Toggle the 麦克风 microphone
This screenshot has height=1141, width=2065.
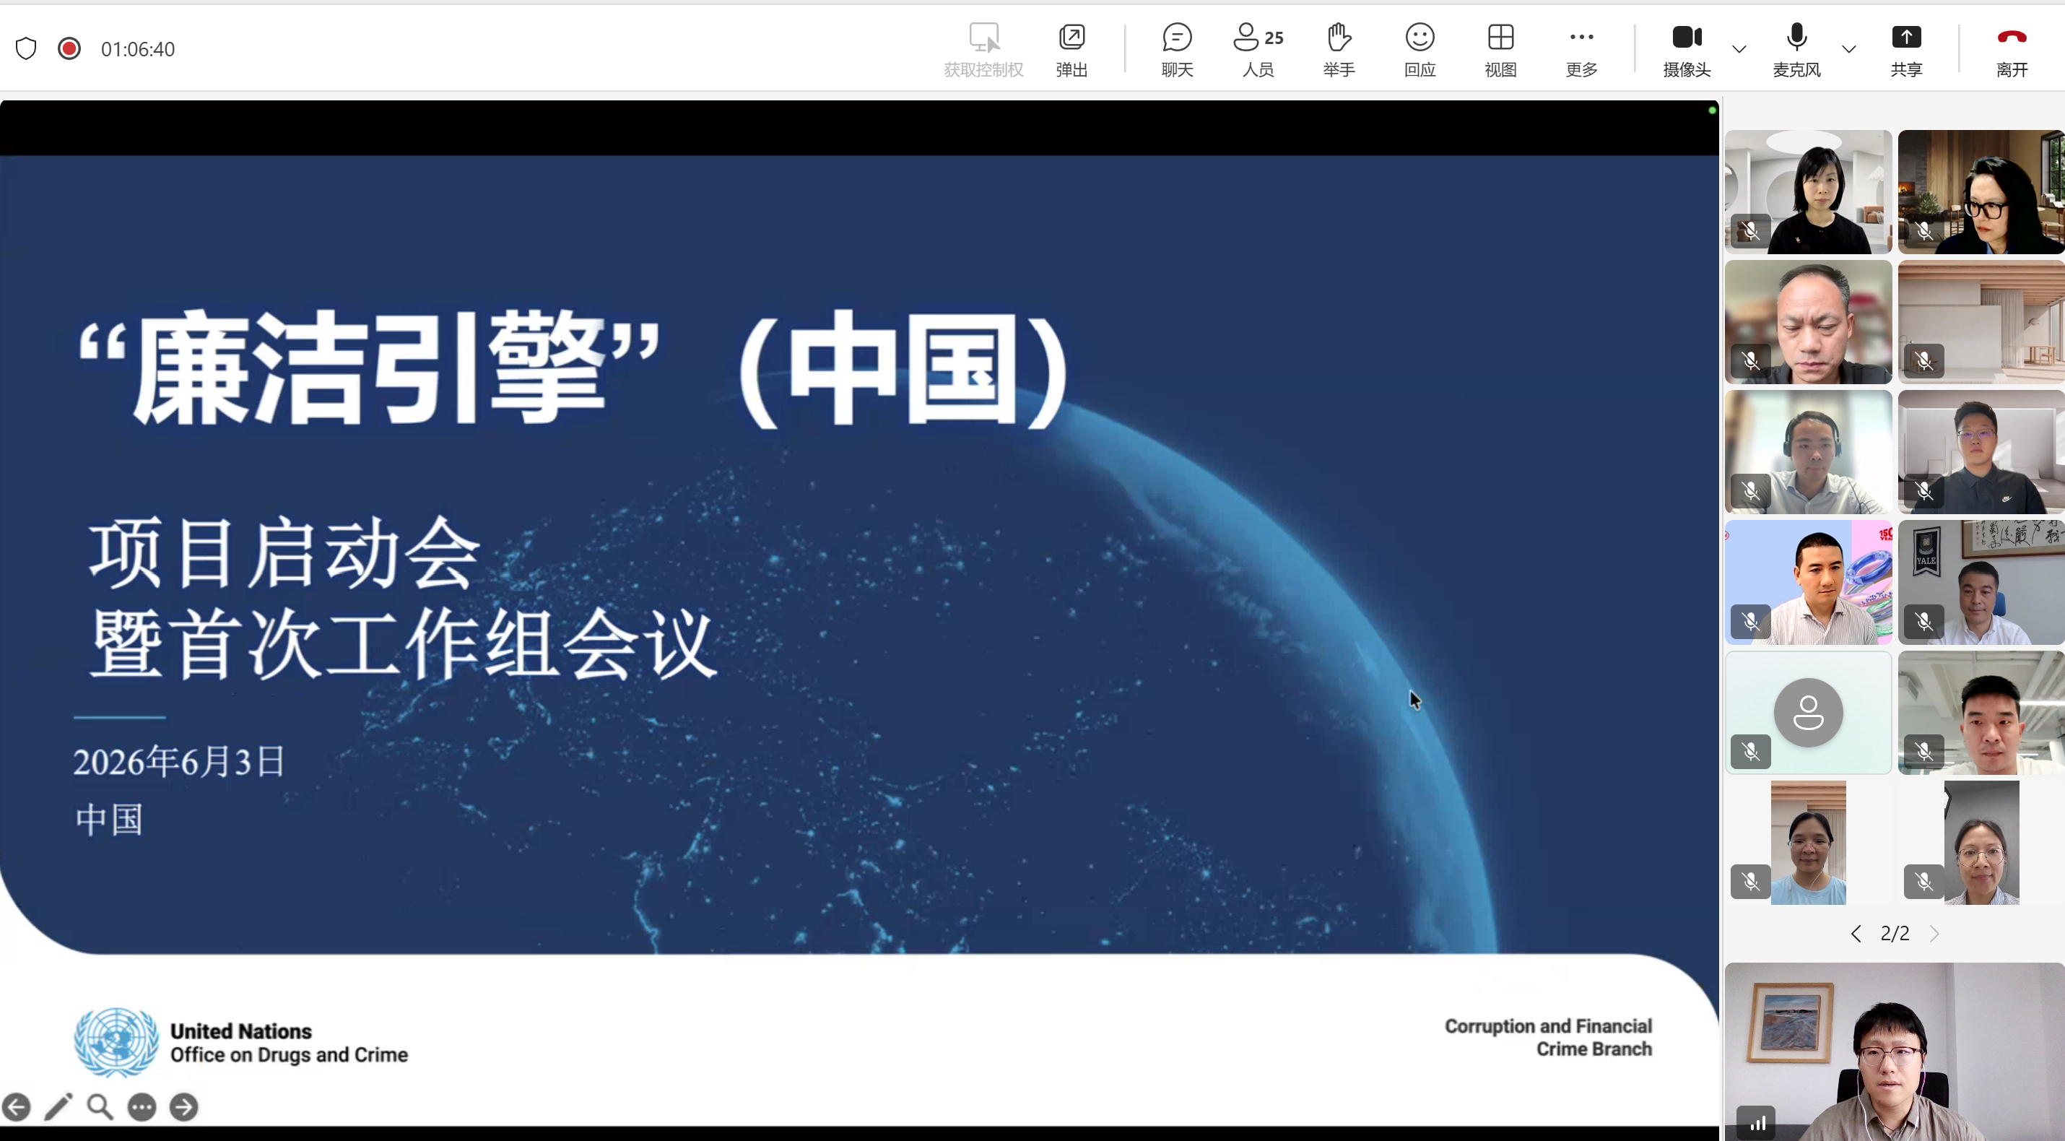pos(1796,50)
